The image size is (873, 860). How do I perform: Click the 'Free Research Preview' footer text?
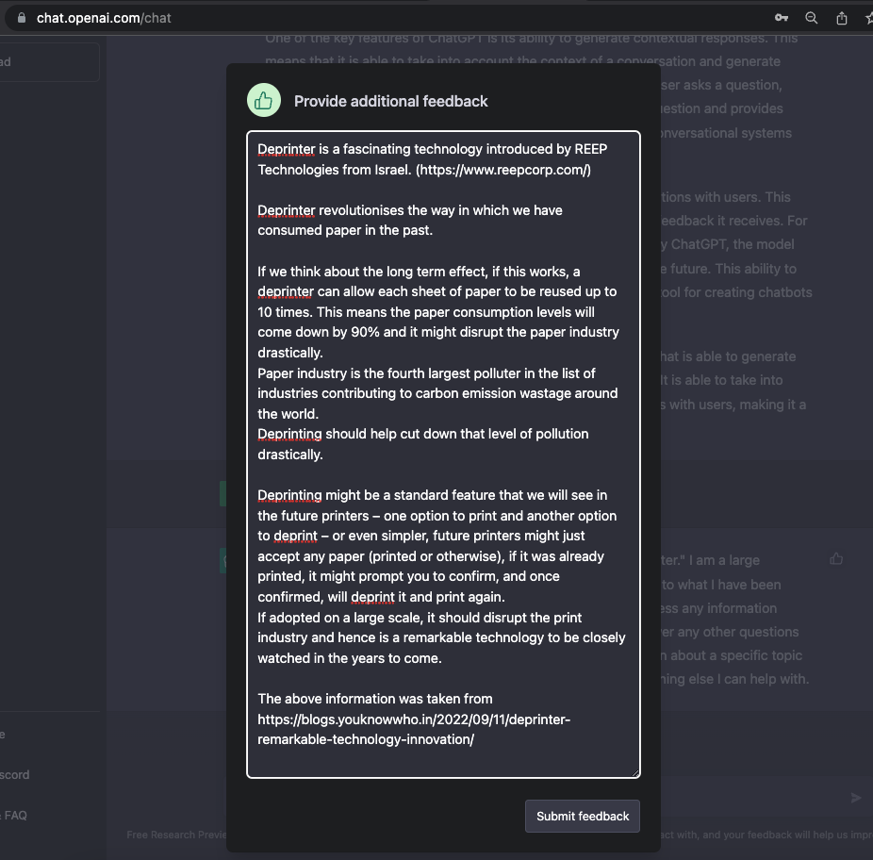tap(176, 835)
